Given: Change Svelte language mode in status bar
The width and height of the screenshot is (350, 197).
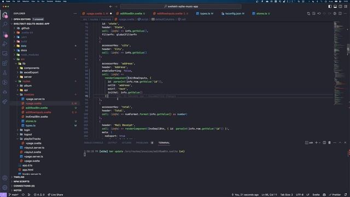Looking at the screenshot, I should pos(316,195).
